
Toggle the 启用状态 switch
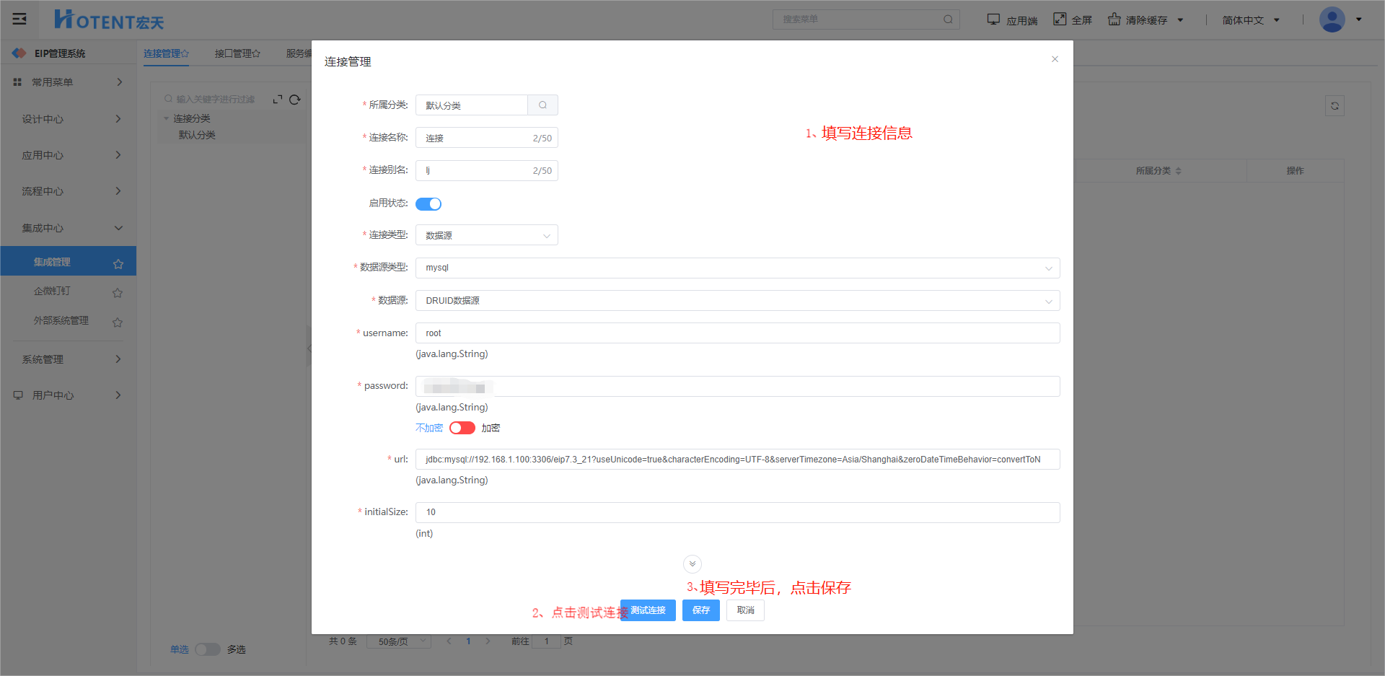[x=428, y=204]
